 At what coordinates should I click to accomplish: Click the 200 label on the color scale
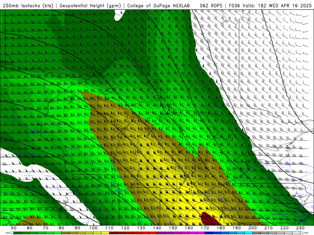[x=253, y=228]
